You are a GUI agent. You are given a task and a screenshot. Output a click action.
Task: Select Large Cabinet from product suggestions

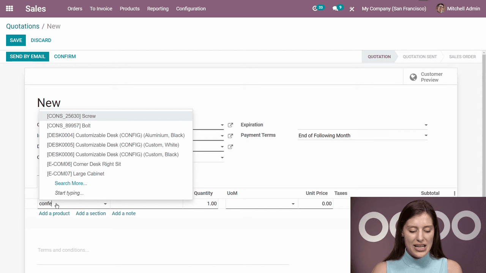pos(76,174)
